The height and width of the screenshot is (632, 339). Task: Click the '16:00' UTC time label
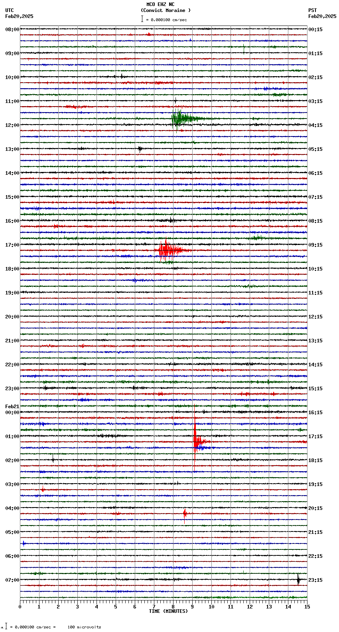click(12, 221)
